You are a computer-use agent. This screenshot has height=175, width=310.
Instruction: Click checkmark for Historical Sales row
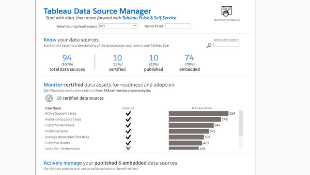click(128, 131)
